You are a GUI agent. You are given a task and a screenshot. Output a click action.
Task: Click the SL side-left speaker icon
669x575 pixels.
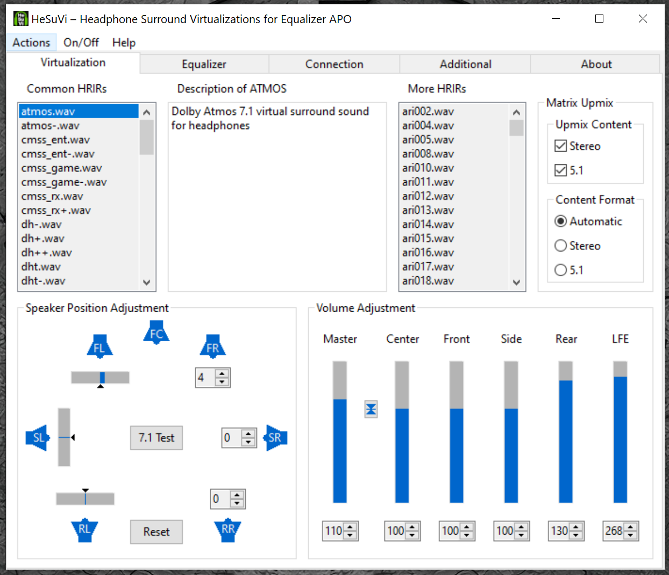click(x=38, y=437)
